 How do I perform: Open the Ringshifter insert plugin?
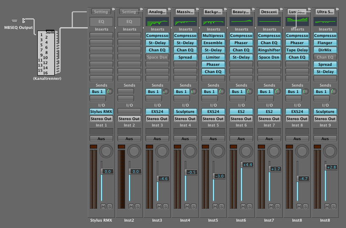click(269, 50)
